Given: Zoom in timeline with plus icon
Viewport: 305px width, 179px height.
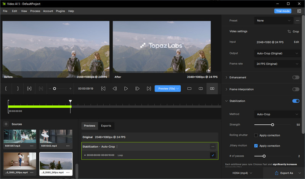Looking at the screenshot, I should 71,89.
